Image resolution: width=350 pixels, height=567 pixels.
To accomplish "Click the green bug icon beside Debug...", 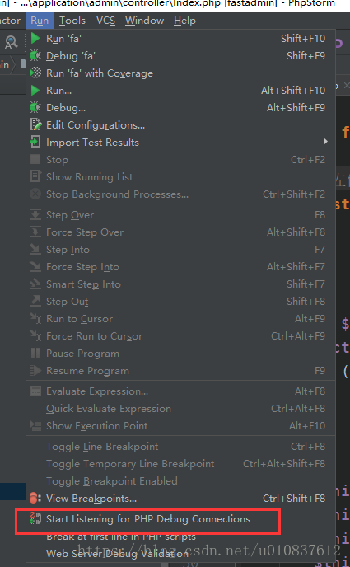I will (35, 107).
